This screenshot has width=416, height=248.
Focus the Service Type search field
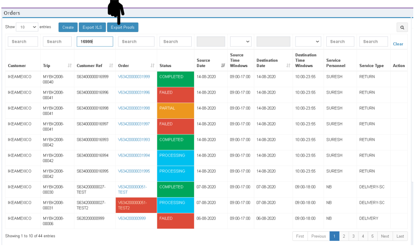point(373,41)
